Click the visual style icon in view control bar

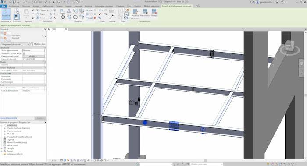click(65, 160)
